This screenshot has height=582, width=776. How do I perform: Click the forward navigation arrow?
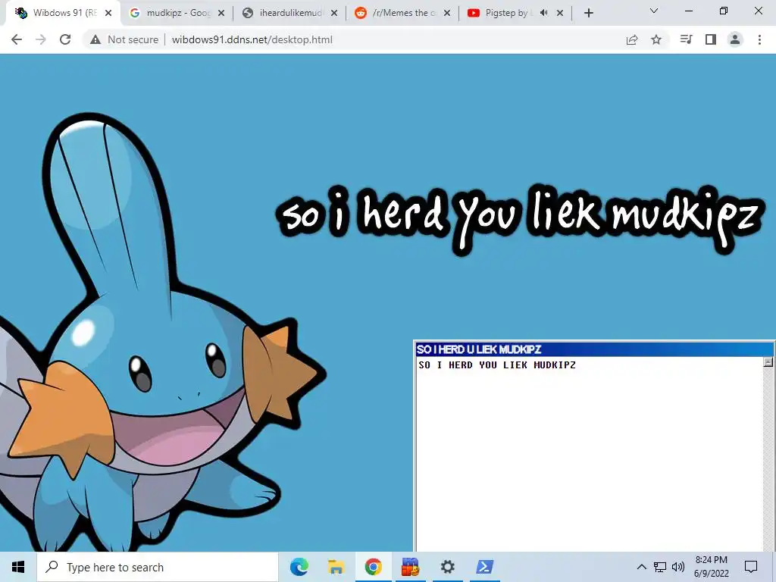(x=41, y=39)
